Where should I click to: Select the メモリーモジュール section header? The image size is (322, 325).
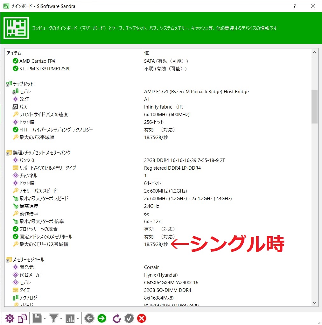point(157,259)
